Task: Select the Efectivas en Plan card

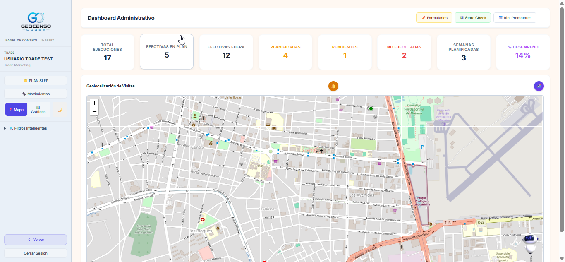Action: (x=167, y=52)
